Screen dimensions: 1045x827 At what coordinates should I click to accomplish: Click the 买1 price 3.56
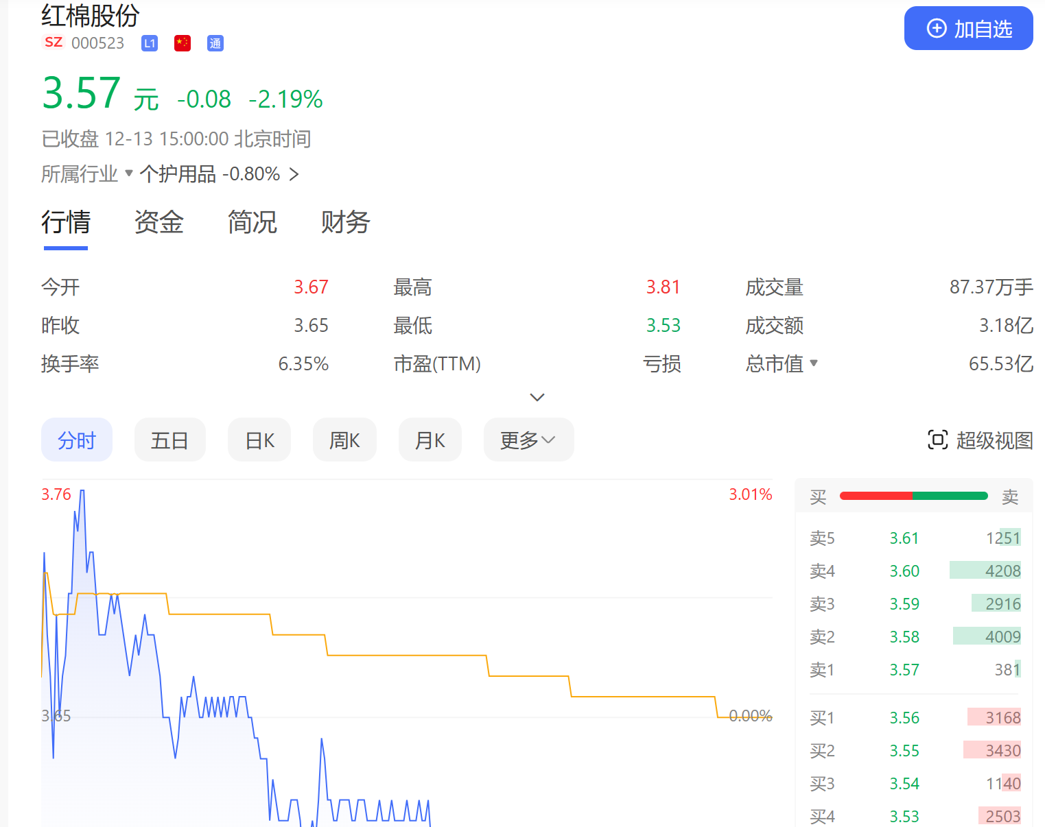click(904, 718)
